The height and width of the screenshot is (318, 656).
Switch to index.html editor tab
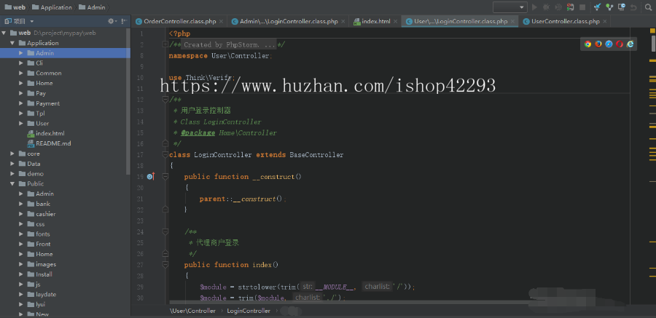click(375, 21)
